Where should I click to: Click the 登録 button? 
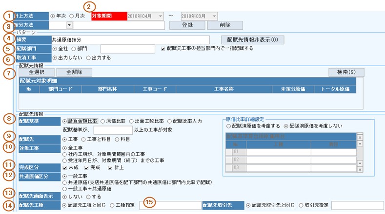187,25
